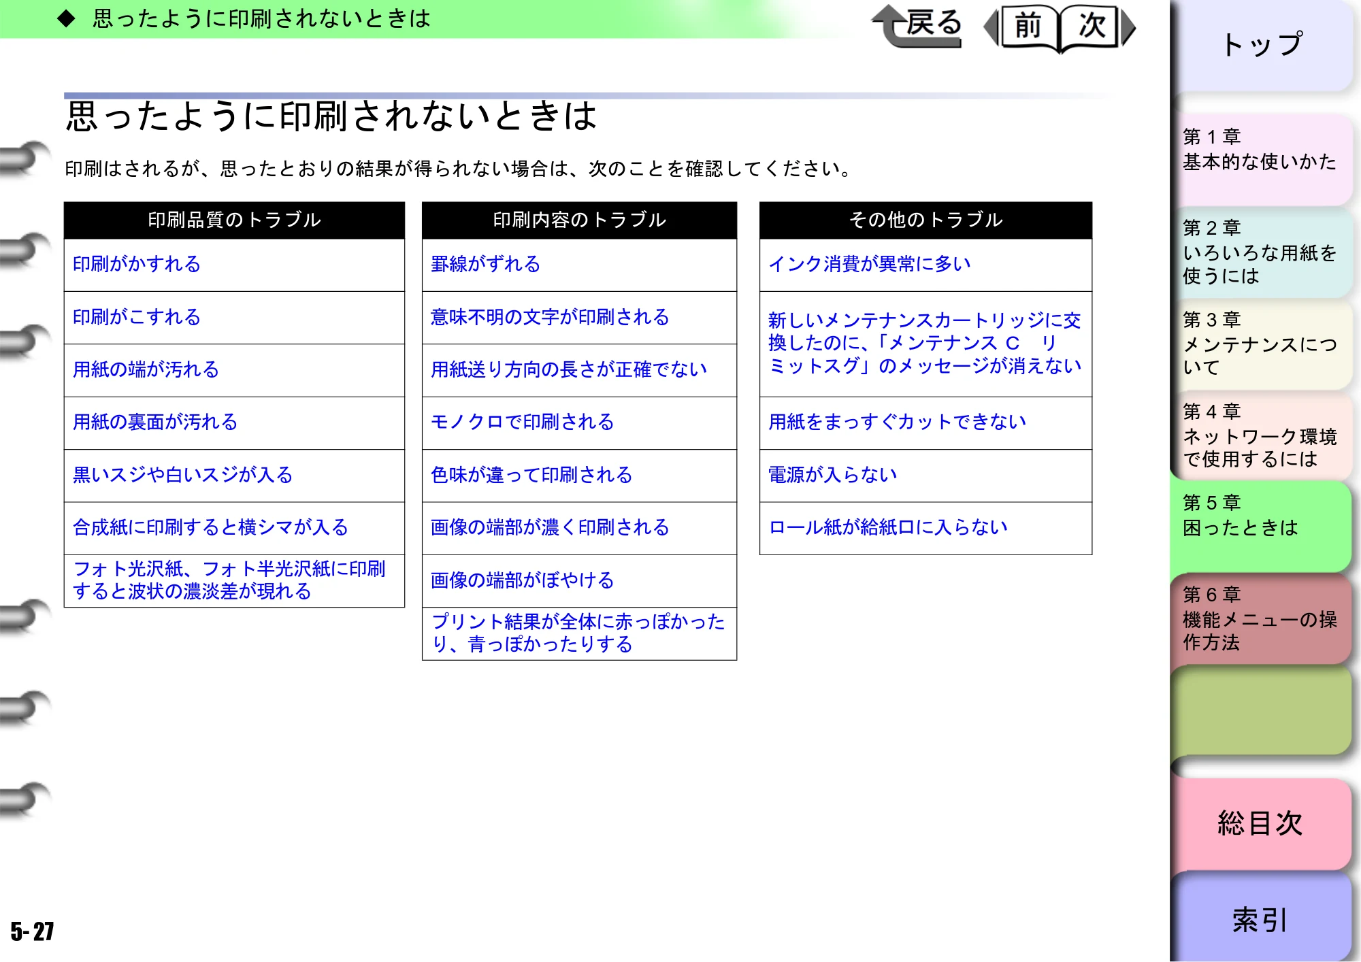The width and height of the screenshot is (1361, 962).
Task: Open link 画像の端部が濃く印刷される
Action: pos(550,527)
